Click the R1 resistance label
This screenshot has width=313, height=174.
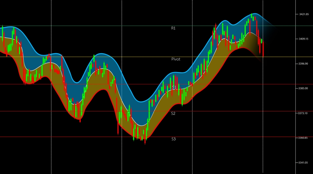coord(173,28)
